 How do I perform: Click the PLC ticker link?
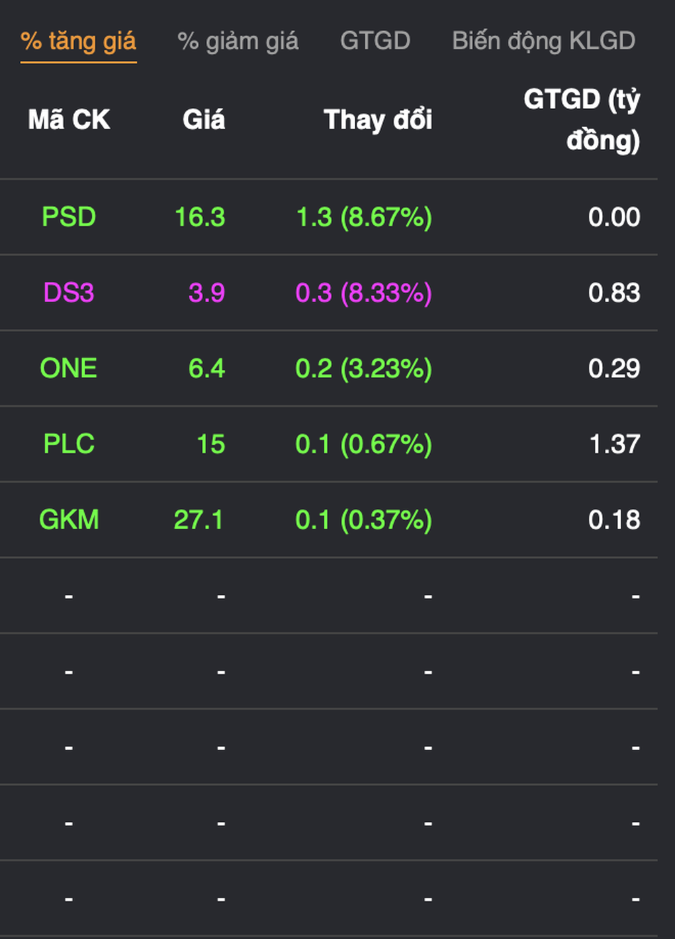pos(69,444)
